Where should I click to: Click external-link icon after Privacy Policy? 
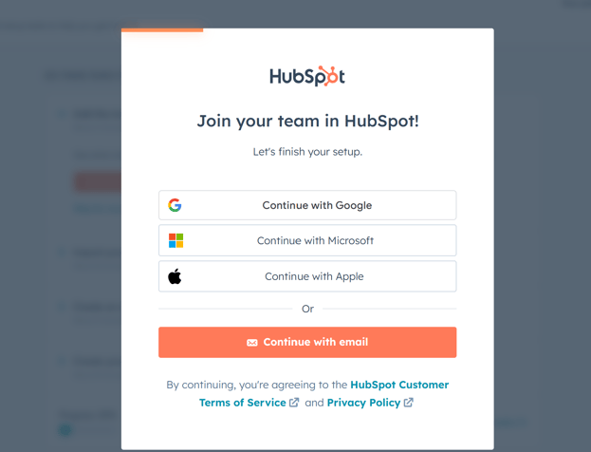(x=409, y=403)
